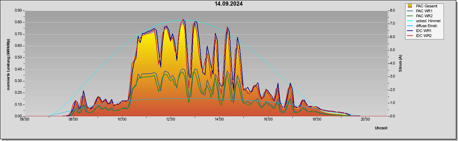Click the 4.0 value on right axis
458x141 pixels.
(x=392, y=63)
